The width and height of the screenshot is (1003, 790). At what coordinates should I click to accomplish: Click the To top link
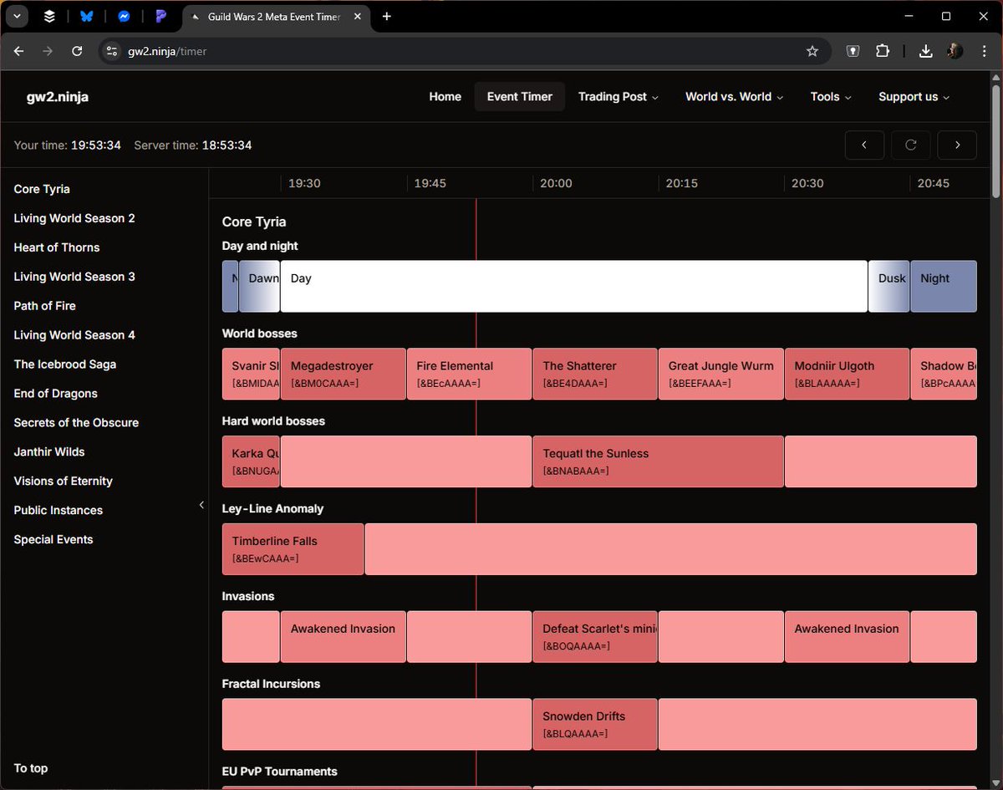click(x=31, y=768)
